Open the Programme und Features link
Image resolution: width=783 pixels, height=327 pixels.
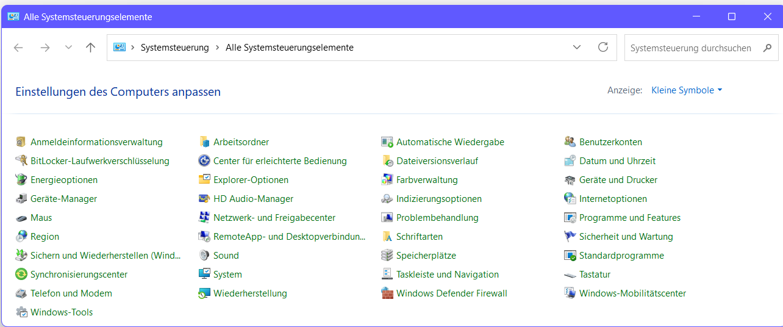click(630, 218)
